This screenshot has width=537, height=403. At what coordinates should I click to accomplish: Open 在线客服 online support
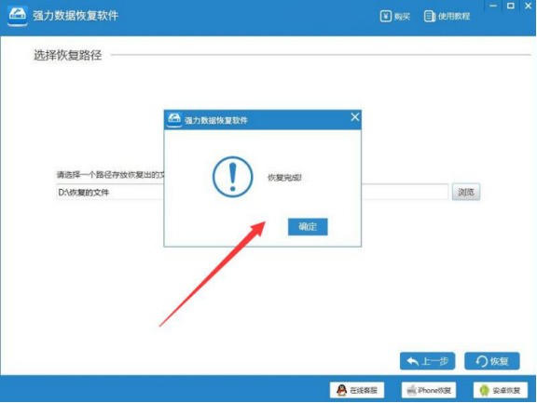(x=357, y=390)
